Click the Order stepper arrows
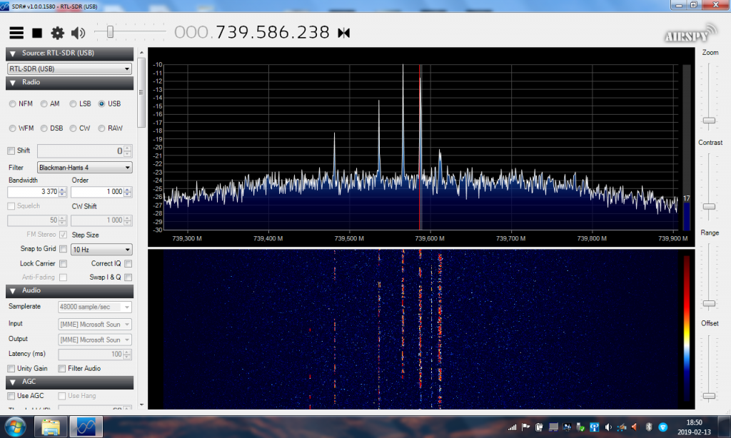Image resolution: width=731 pixels, height=438 pixels. pos(128,191)
